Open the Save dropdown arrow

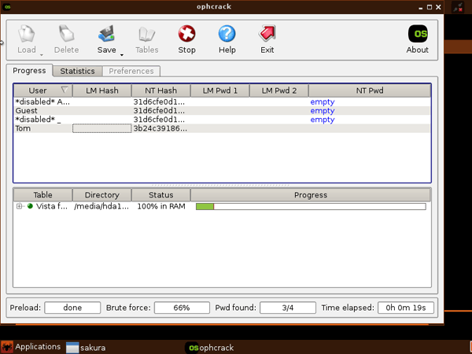[x=122, y=53]
